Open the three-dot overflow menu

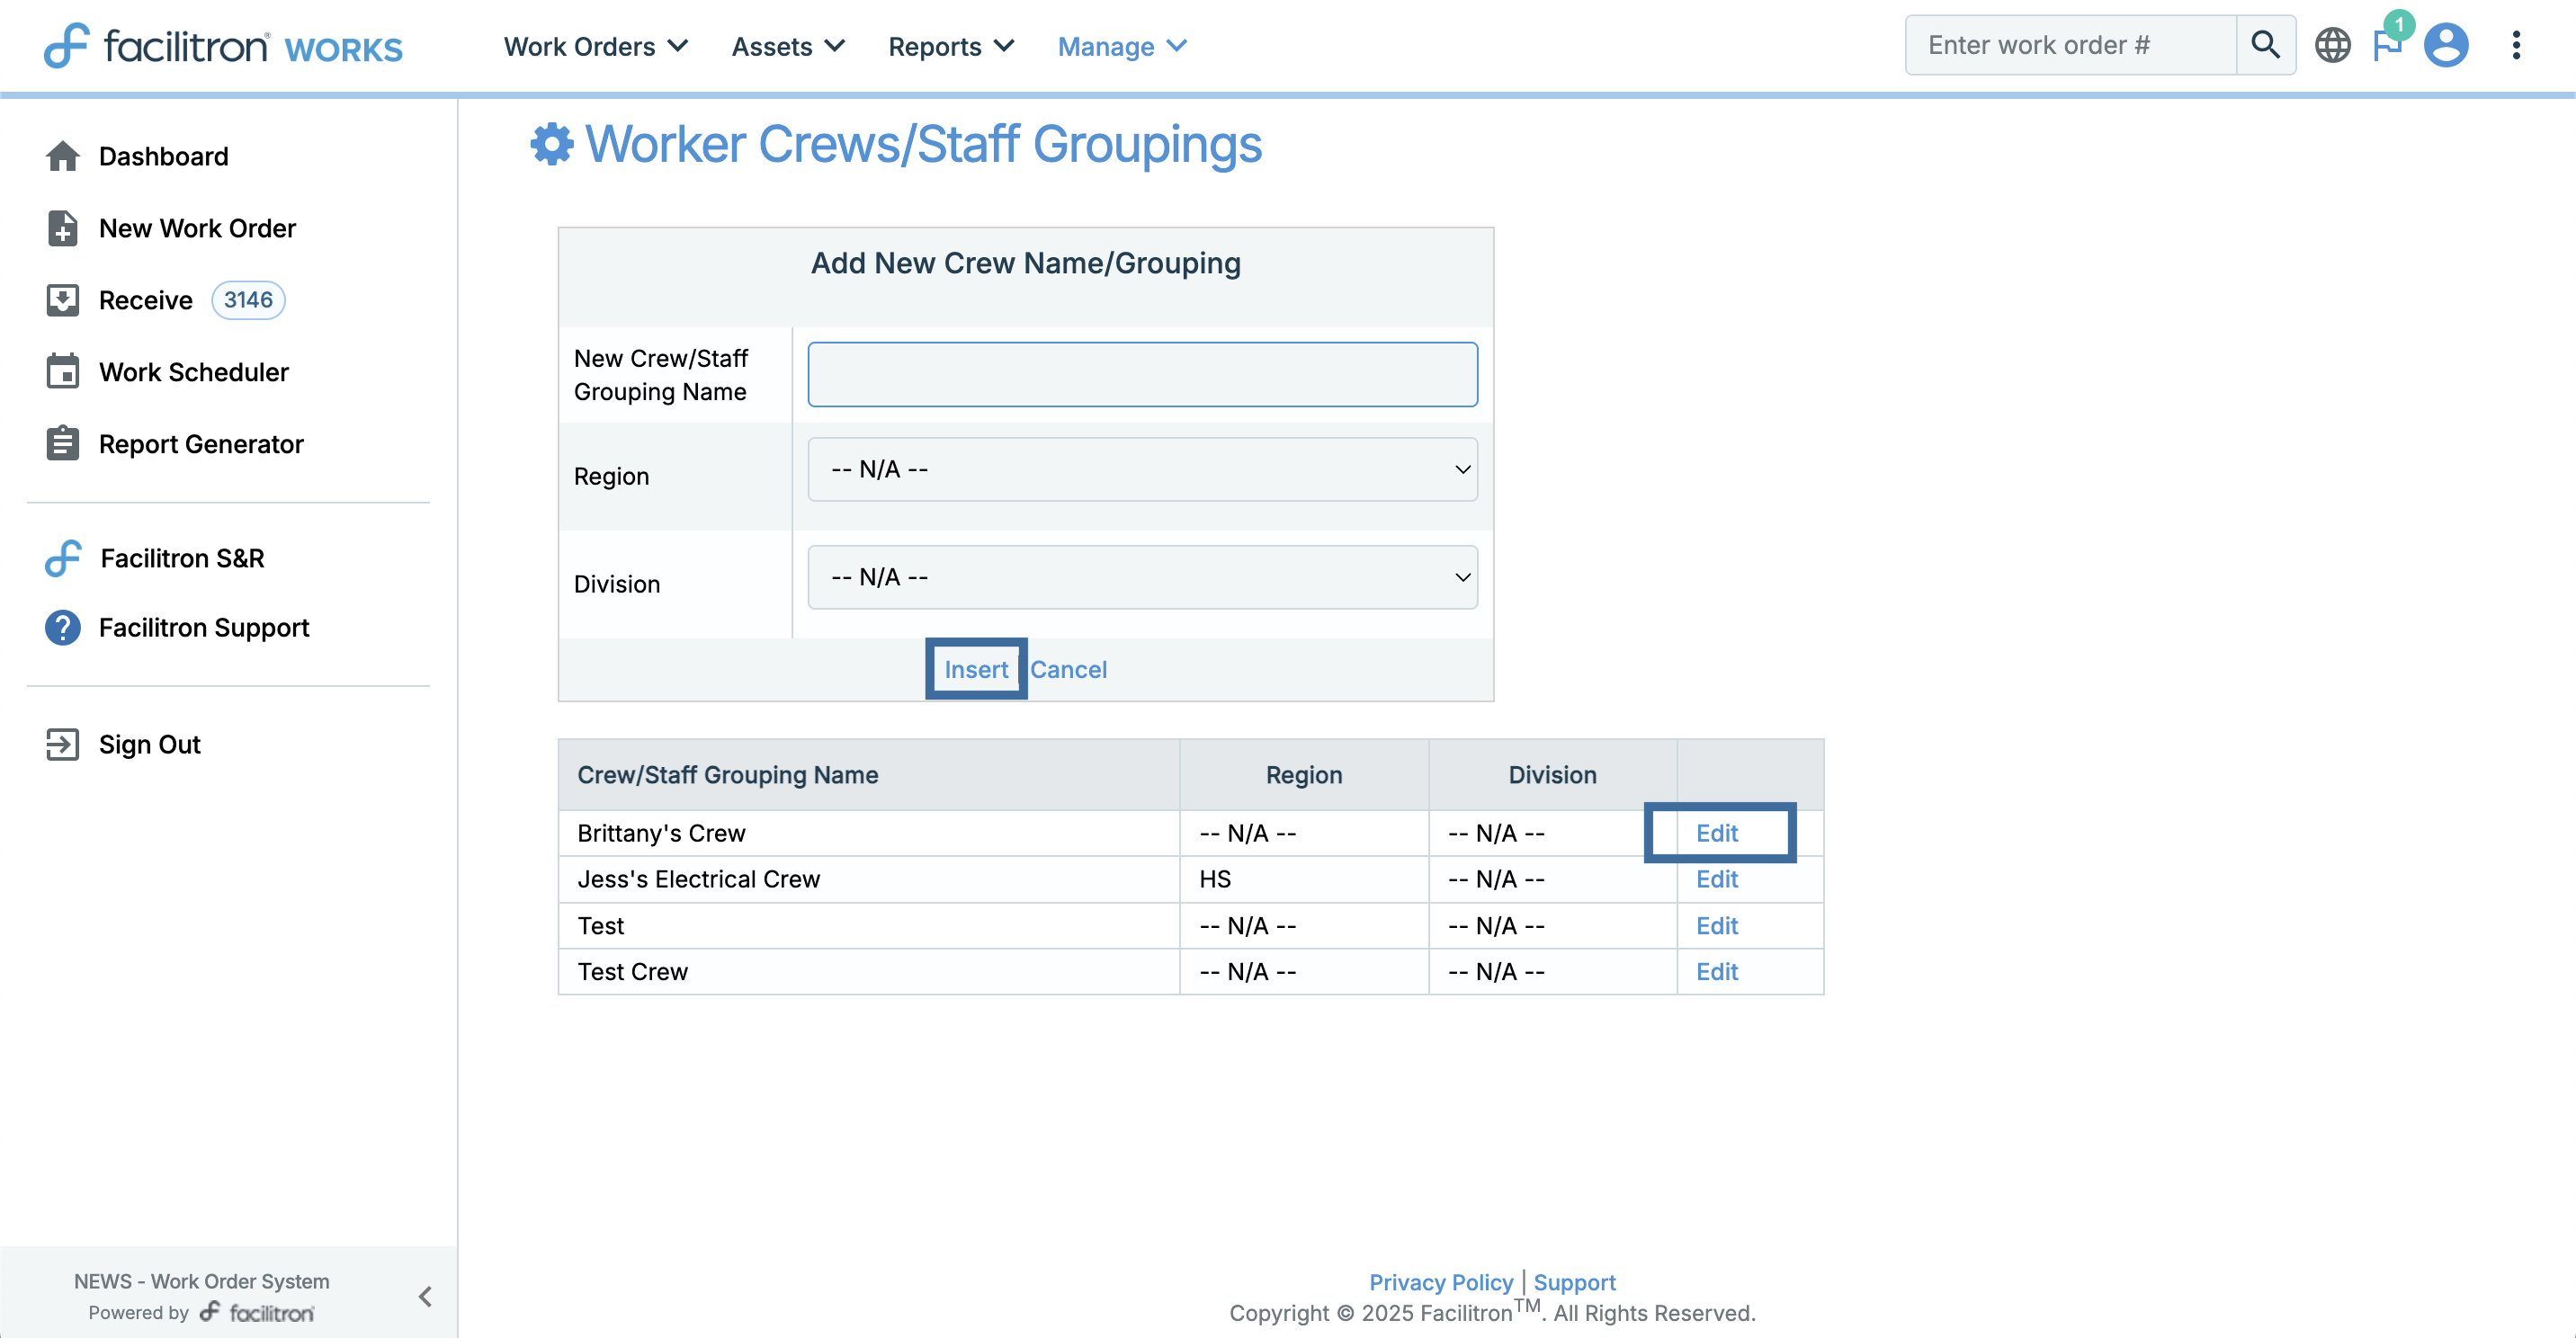tap(2516, 45)
